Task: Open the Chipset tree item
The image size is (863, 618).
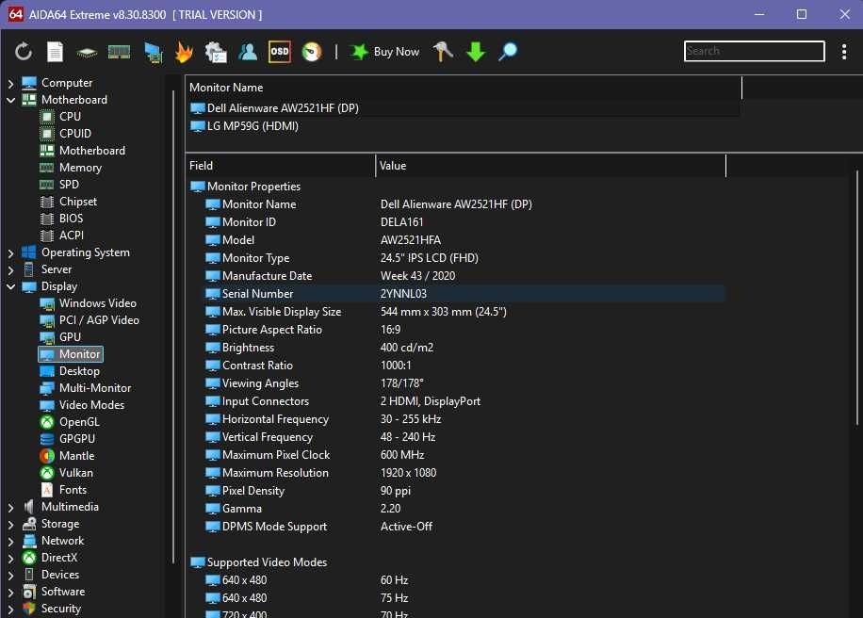Action: click(68, 202)
